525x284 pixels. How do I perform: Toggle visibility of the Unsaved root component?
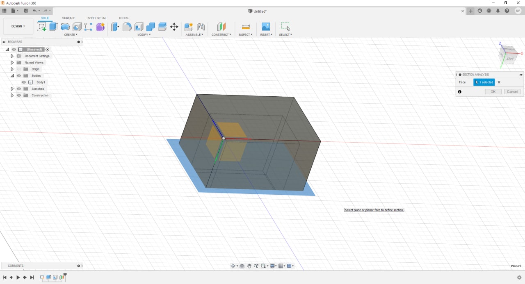14,50
